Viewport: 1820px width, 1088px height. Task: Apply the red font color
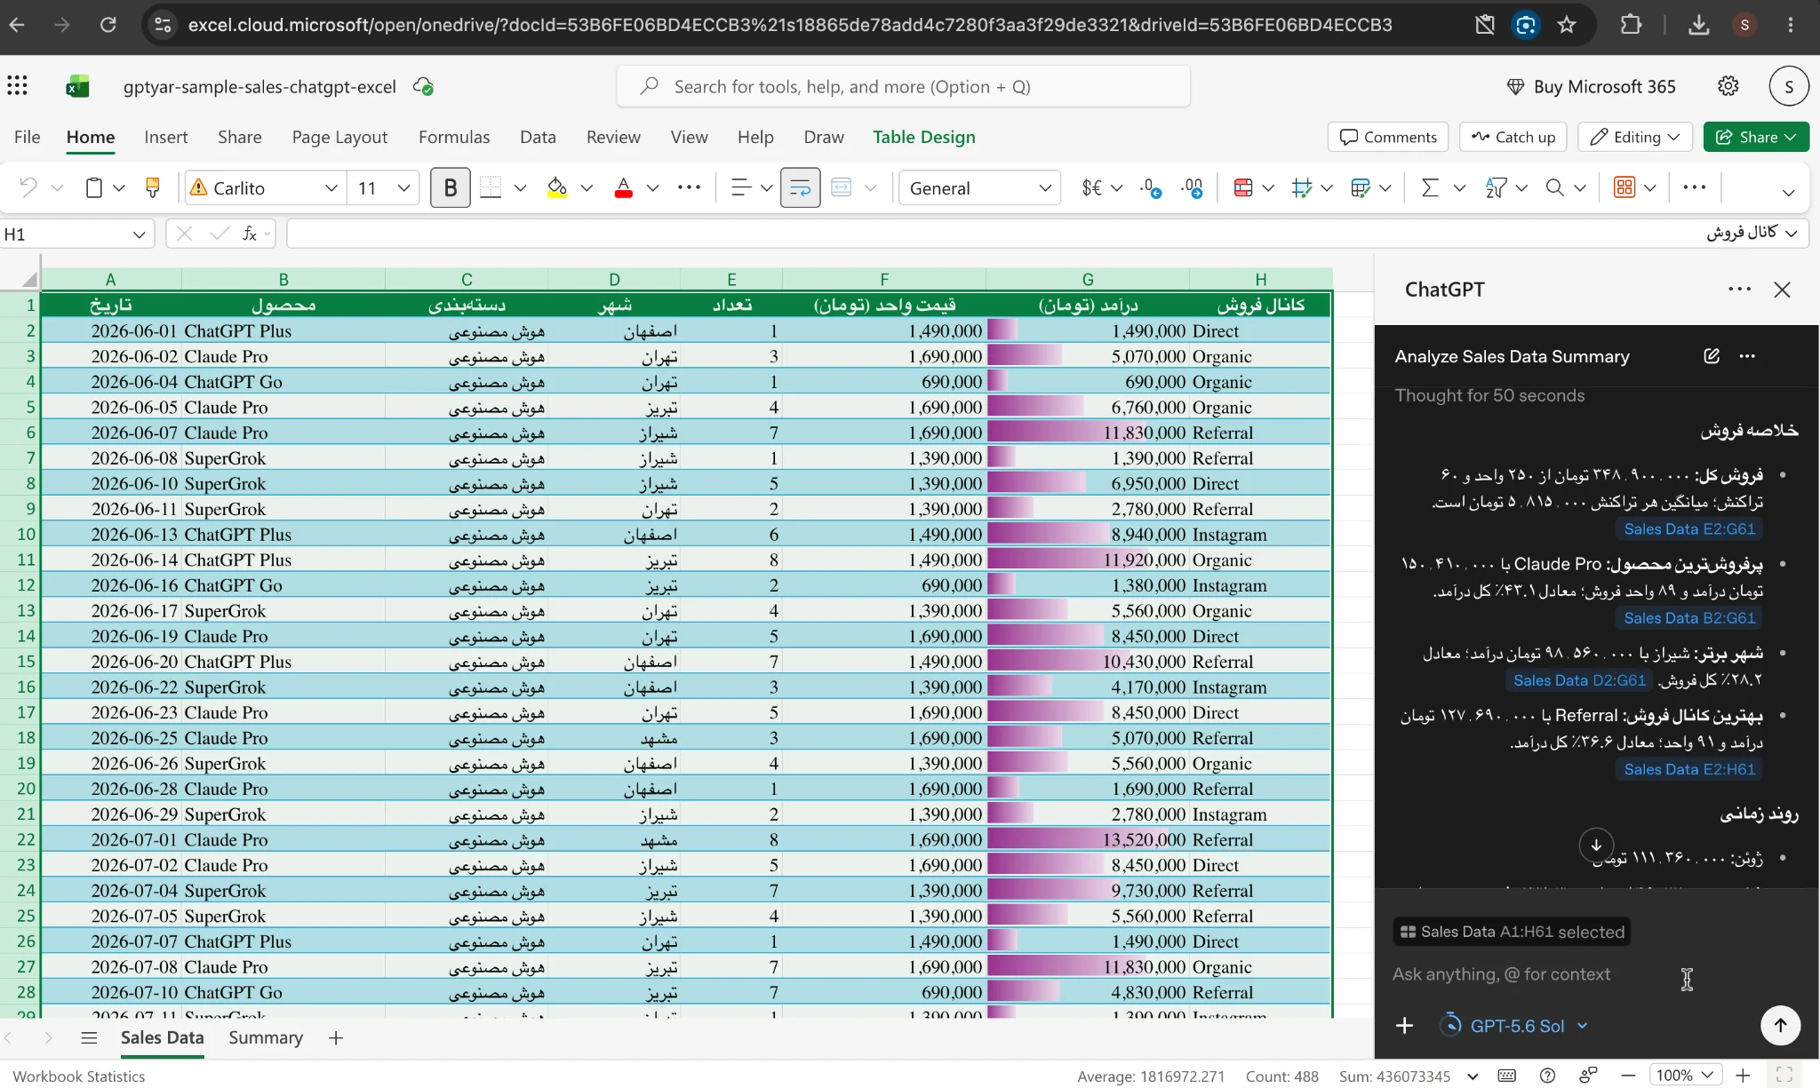624,187
